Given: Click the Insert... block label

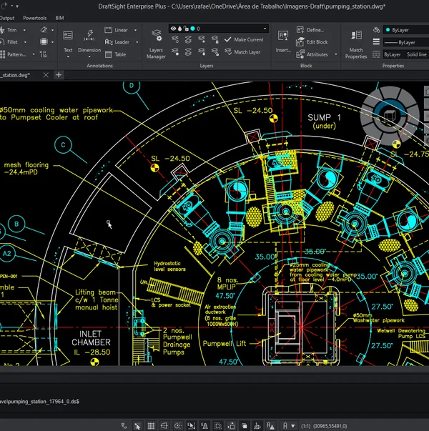Looking at the screenshot, I should pos(283,50).
